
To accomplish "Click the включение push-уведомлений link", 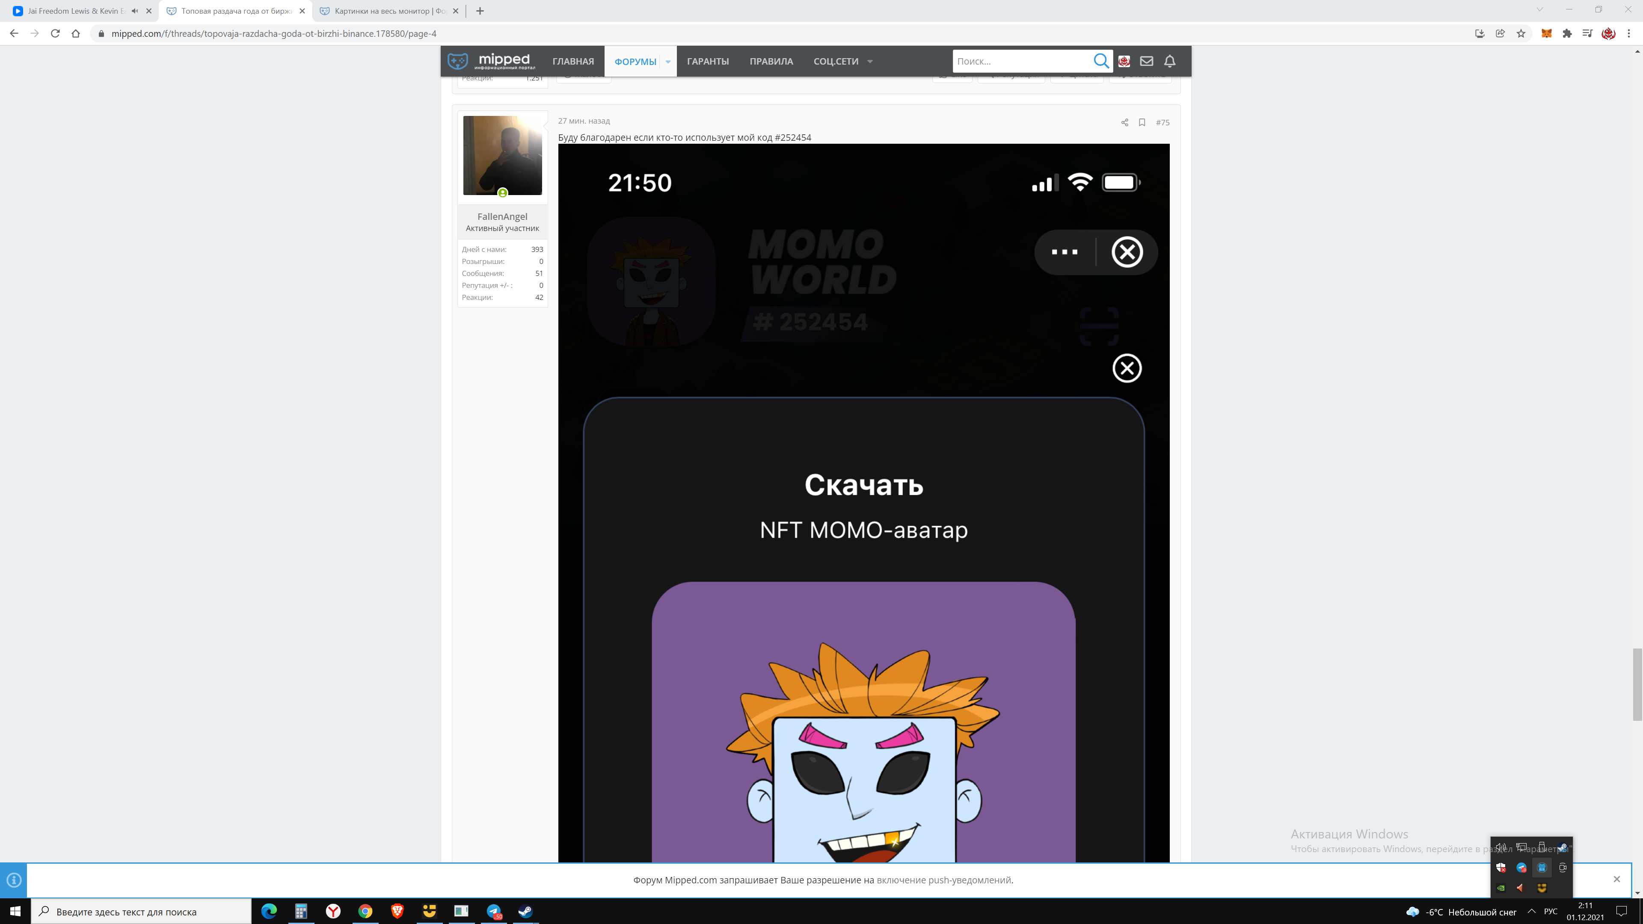I will 943,880.
